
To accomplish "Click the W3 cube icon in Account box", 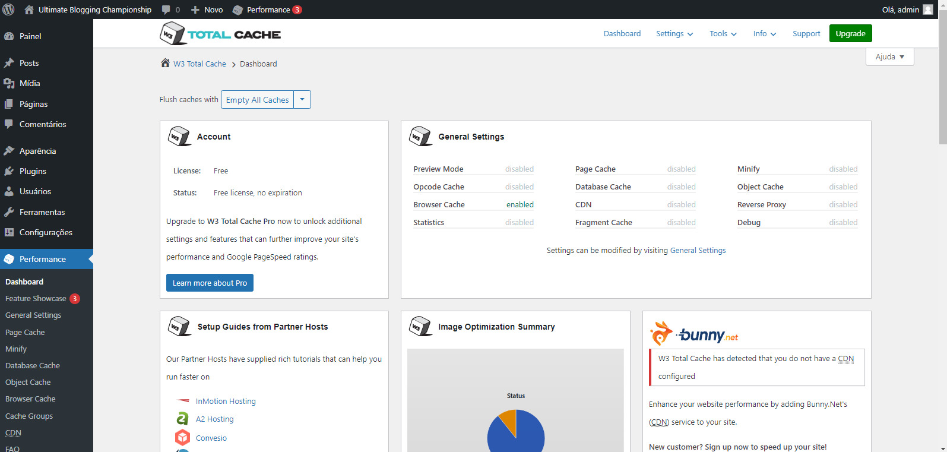I will coord(179,136).
